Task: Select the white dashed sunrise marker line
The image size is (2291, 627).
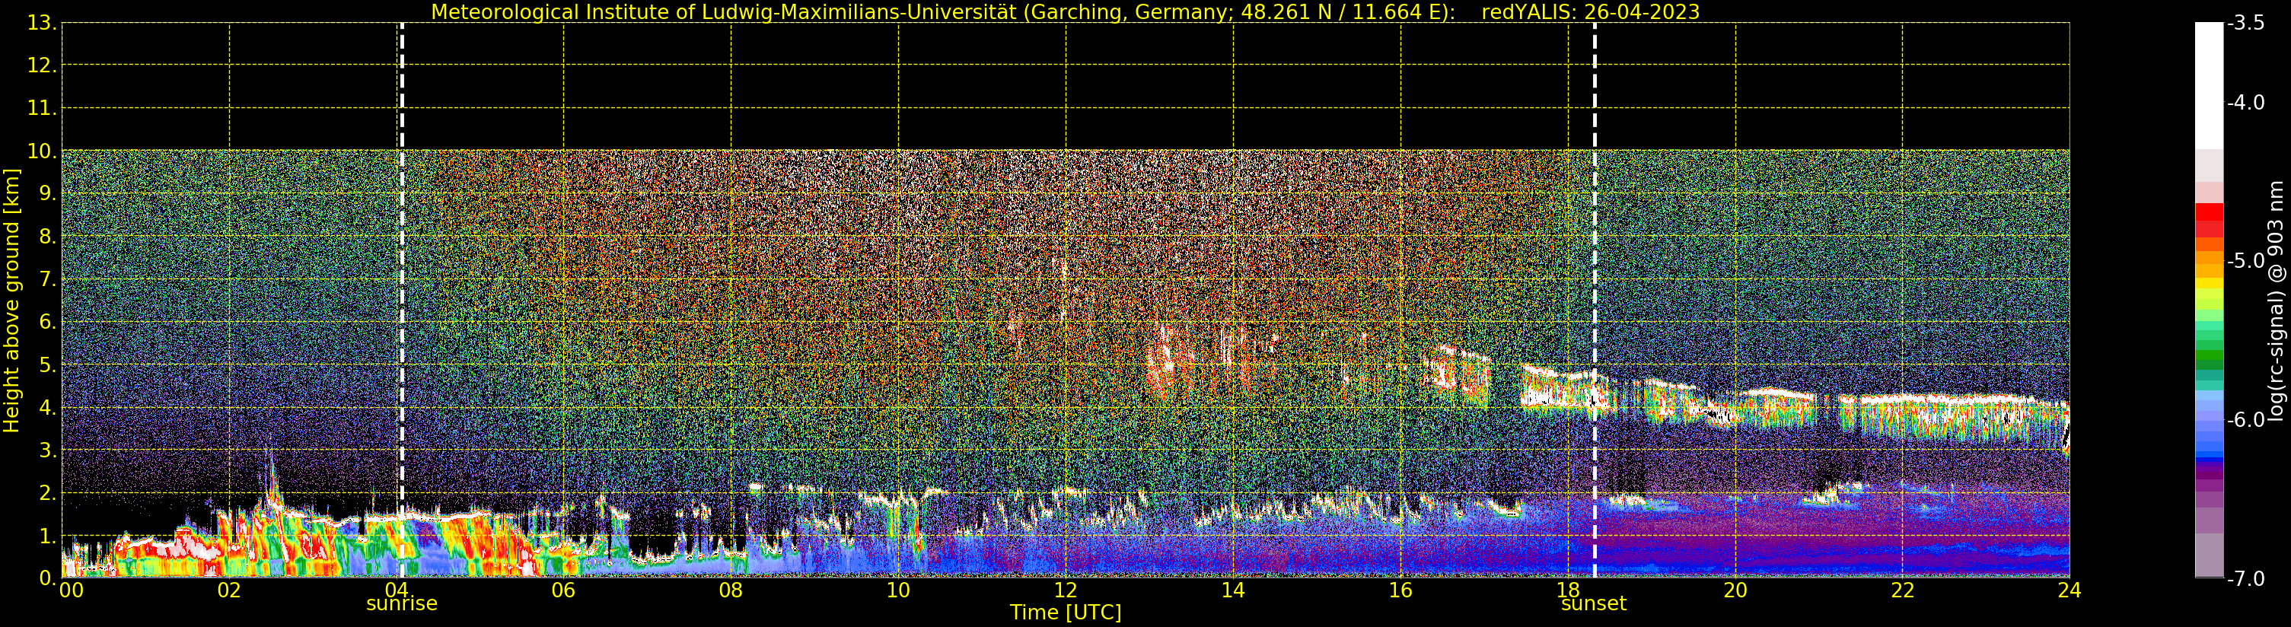Action: (402, 300)
